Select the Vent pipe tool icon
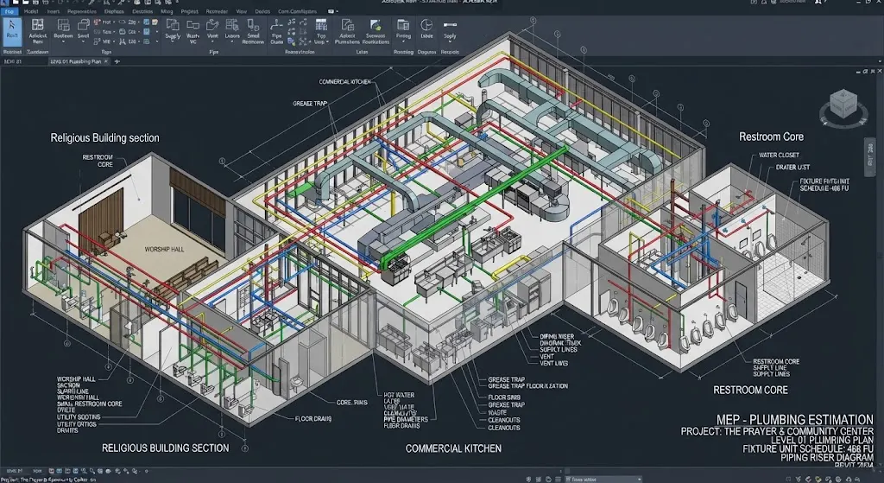This screenshot has height=483, width=884. (x=212, y=26)
